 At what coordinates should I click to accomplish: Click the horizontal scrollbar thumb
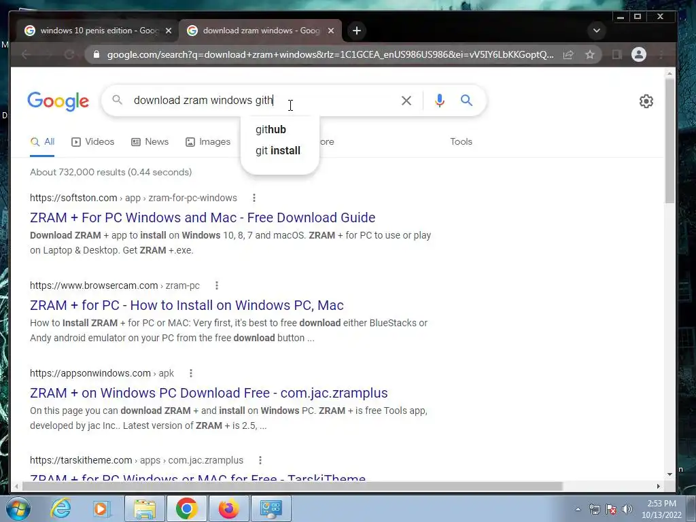click(292, 487)
